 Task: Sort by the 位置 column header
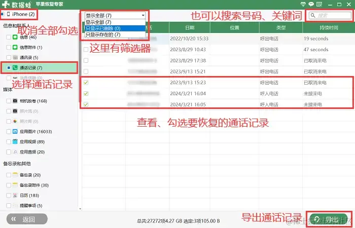pyautogui.click(x=234, y=27)
